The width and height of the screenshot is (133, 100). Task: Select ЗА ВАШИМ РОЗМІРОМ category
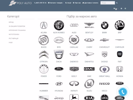click(x=17, y=26)
